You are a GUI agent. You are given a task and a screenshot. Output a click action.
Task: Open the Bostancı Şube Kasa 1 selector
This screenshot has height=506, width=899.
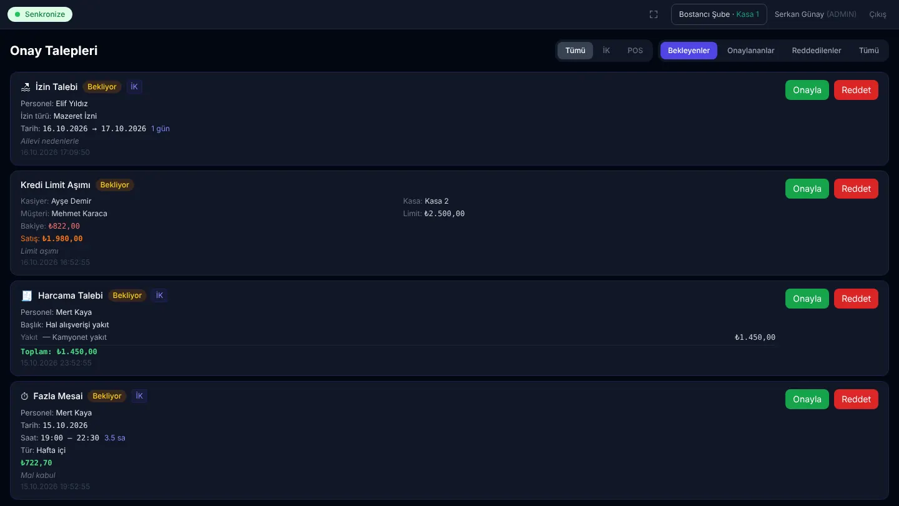[x=719, y=14]
